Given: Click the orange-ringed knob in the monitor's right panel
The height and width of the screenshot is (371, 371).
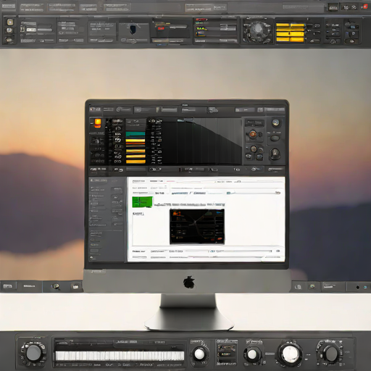Looking at the screenshot, I should click(x=253, y=134).
